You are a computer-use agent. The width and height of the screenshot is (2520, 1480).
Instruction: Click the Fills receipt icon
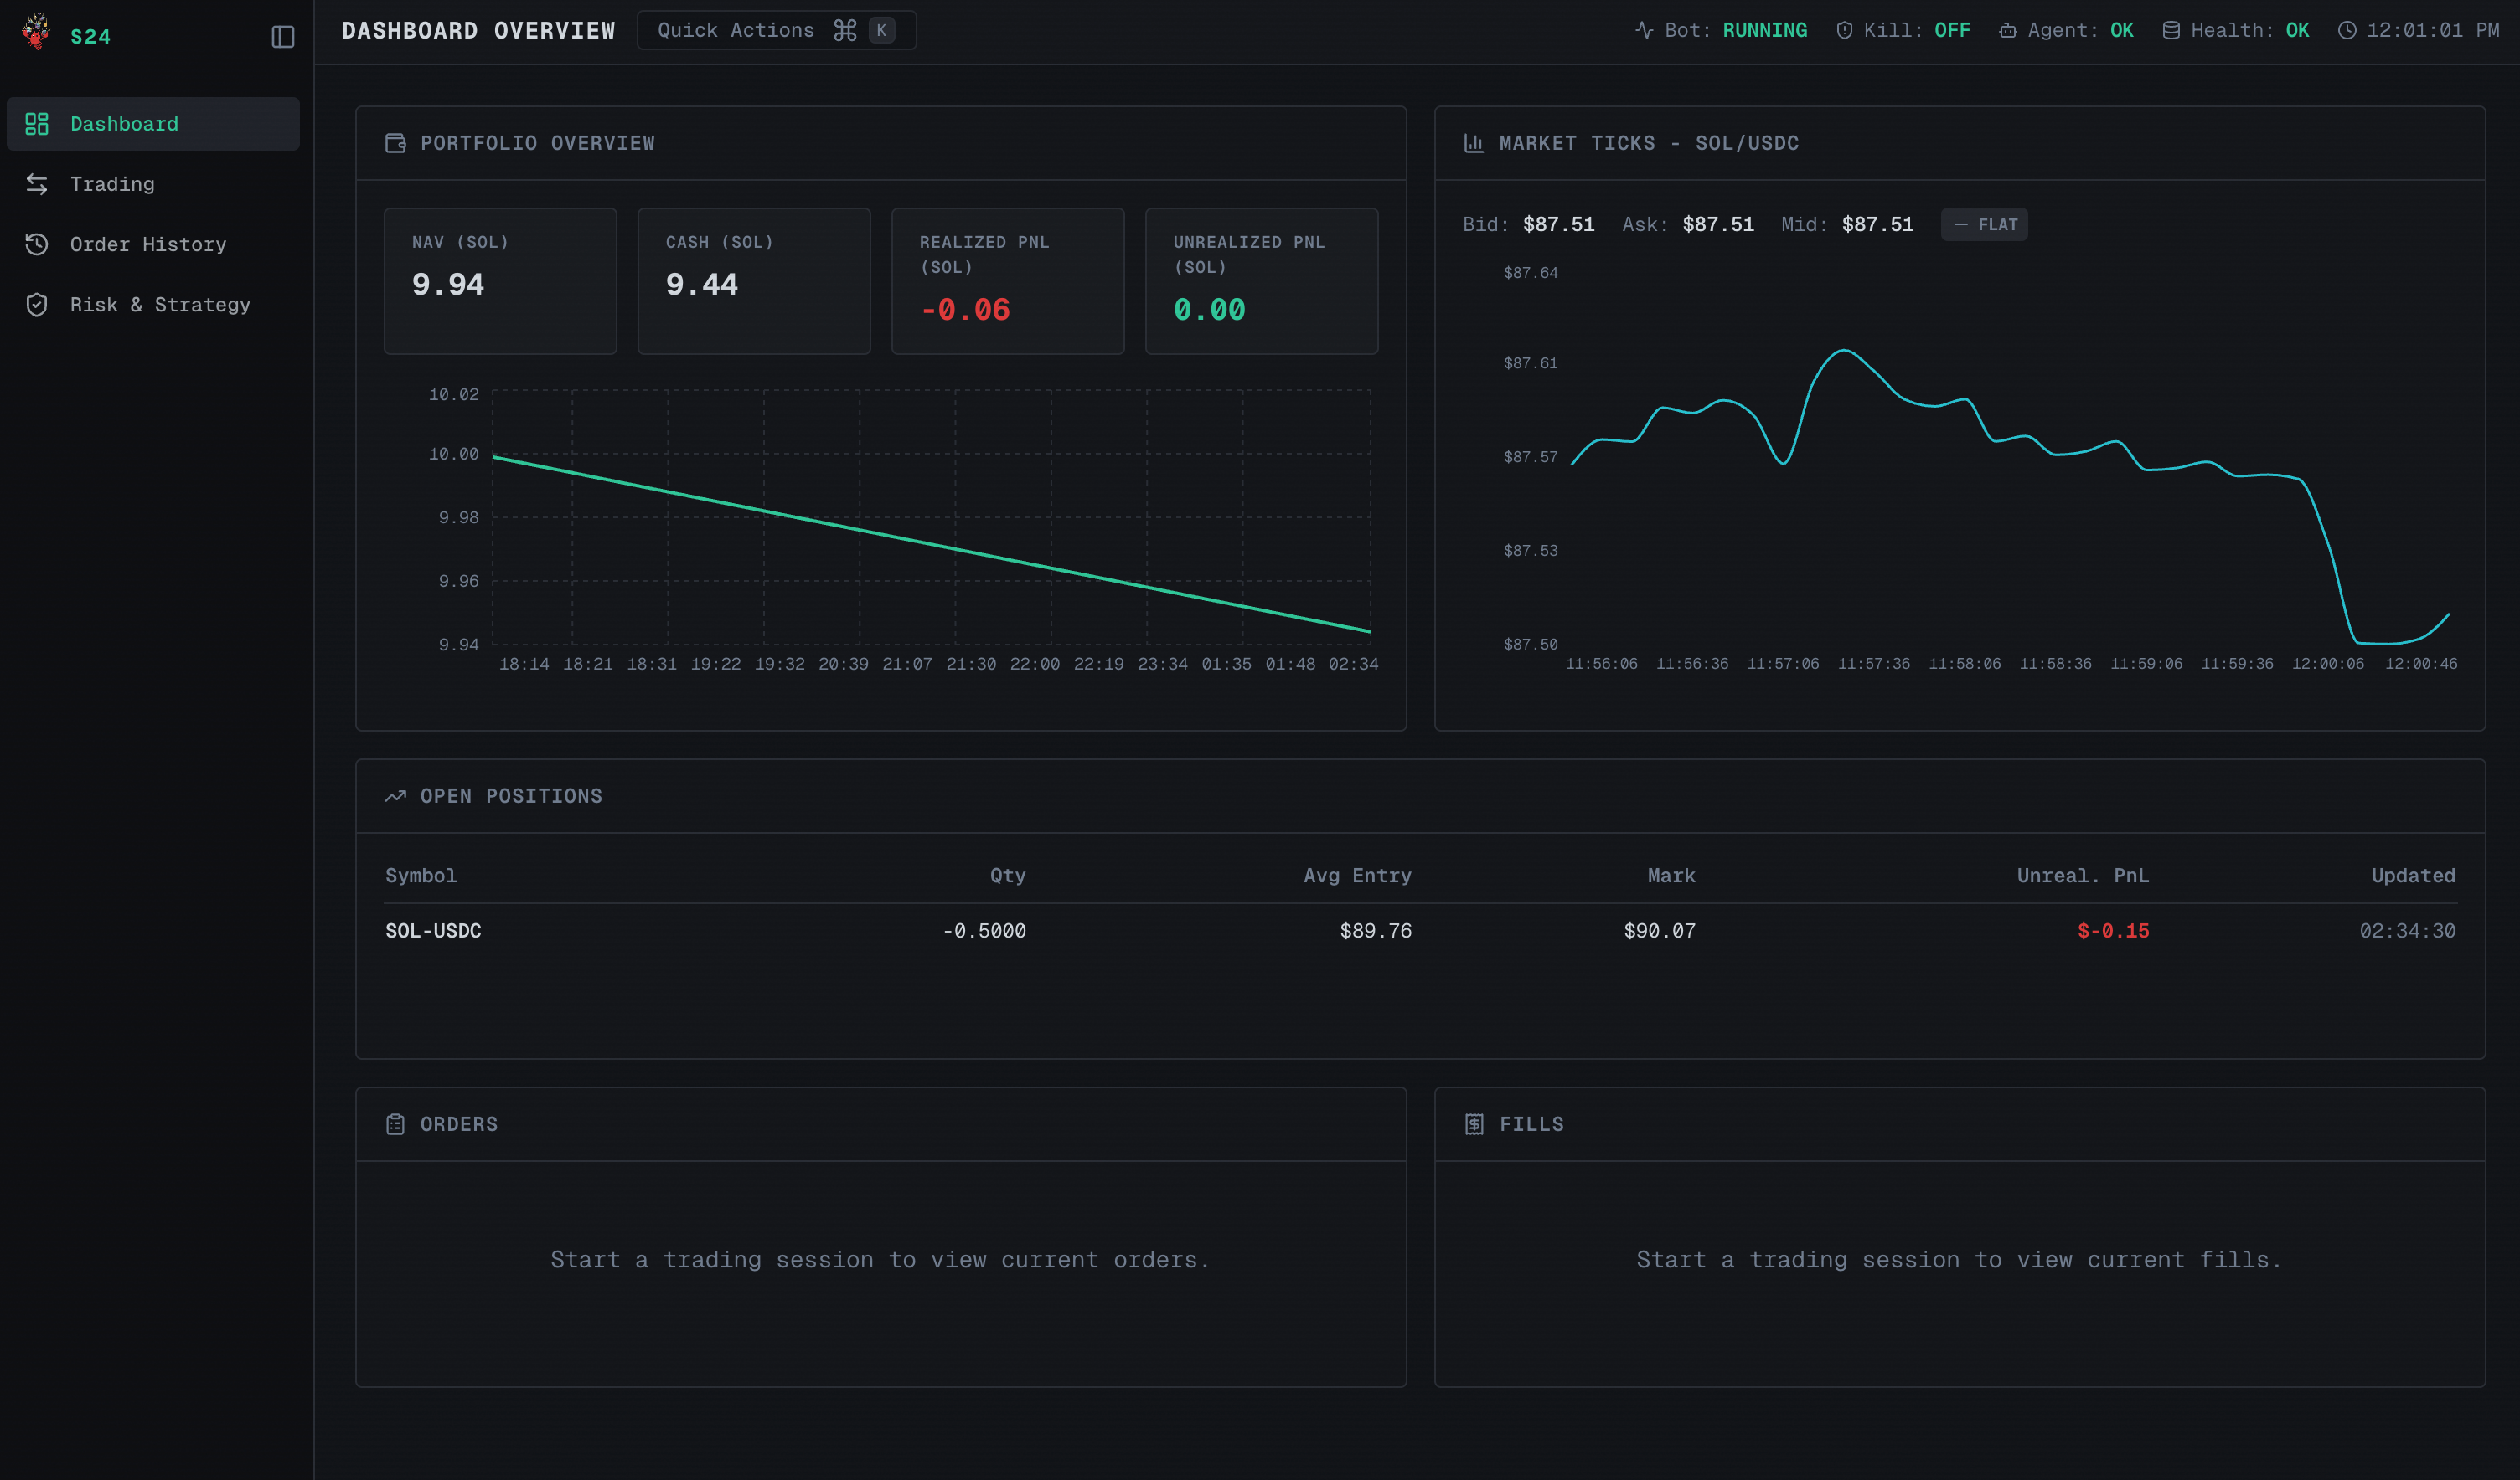click(x=1474, y=1124)
